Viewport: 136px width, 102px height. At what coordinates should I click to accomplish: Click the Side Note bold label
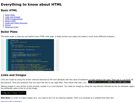(6, 98)
